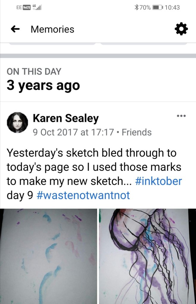Tap the EE carrier label
Image resolution: width=196 pixels, height=304 pixels.
pyautogui.click(x=19, y=7)
